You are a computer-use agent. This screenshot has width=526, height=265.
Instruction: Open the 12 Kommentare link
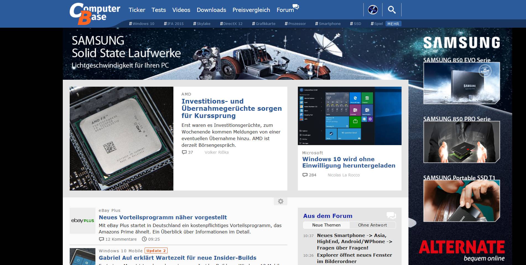click(x=121, y=239)
